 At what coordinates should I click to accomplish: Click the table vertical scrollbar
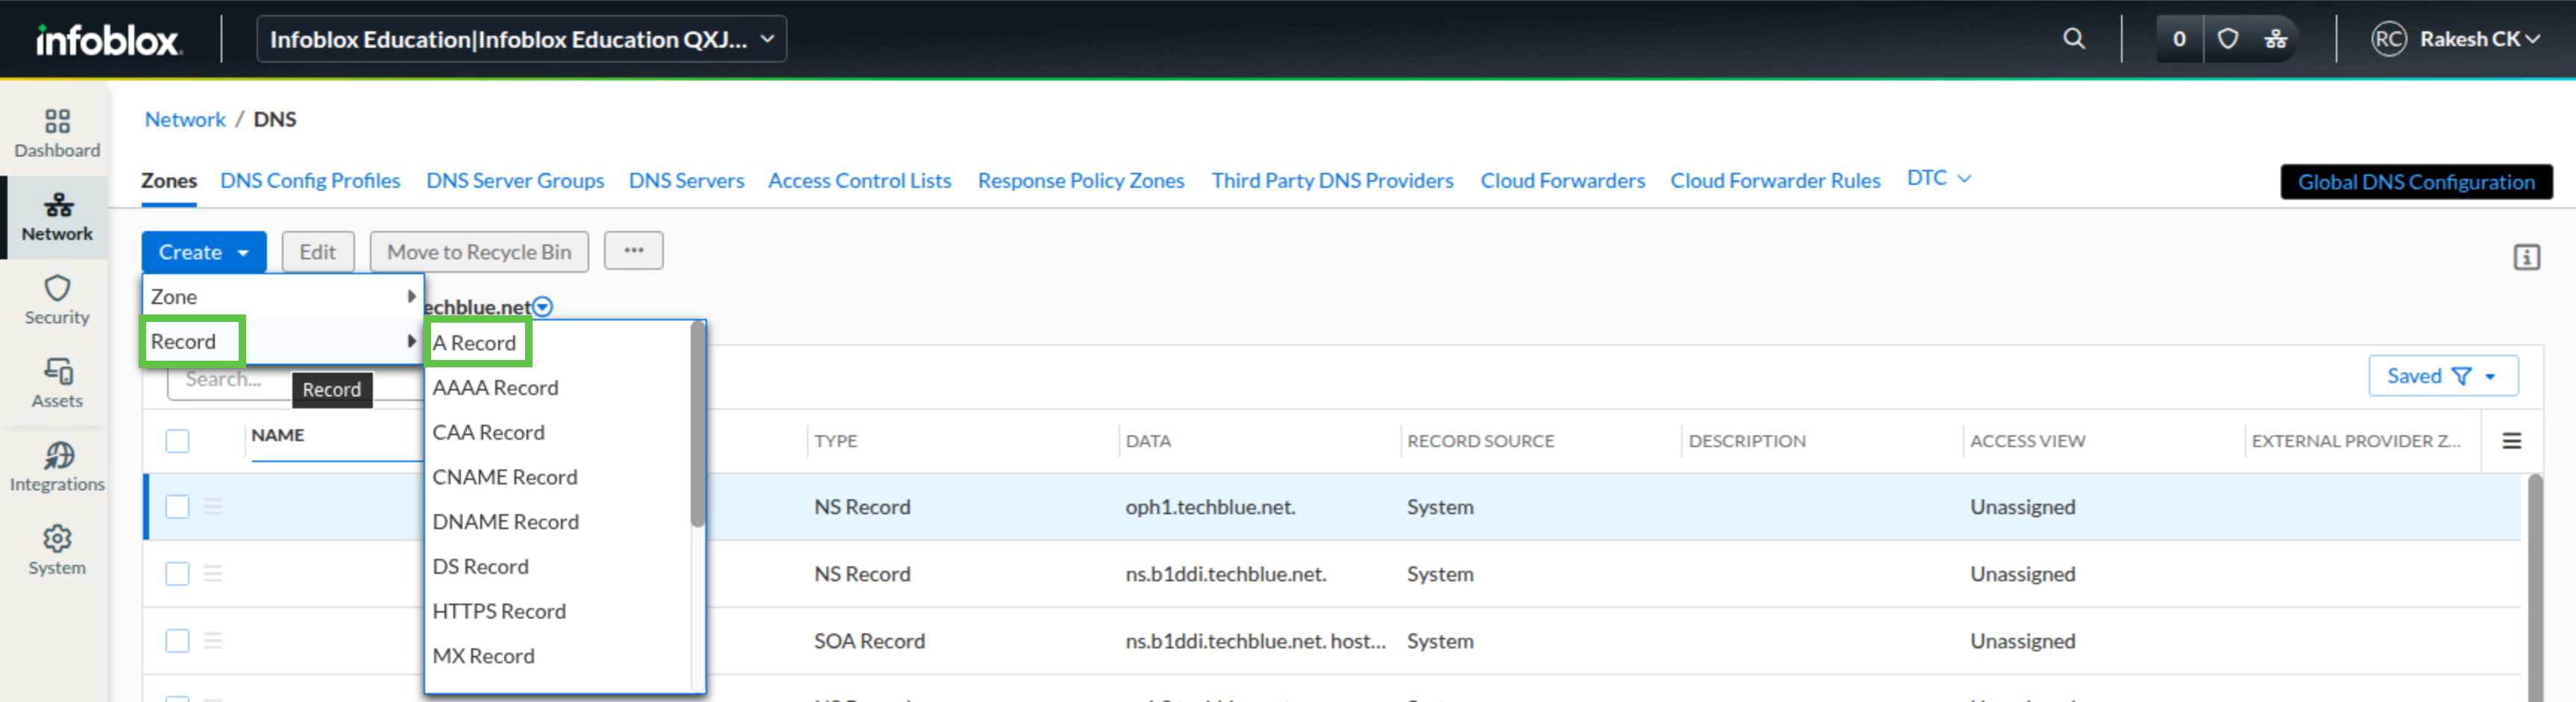[x=2534, y=587]
